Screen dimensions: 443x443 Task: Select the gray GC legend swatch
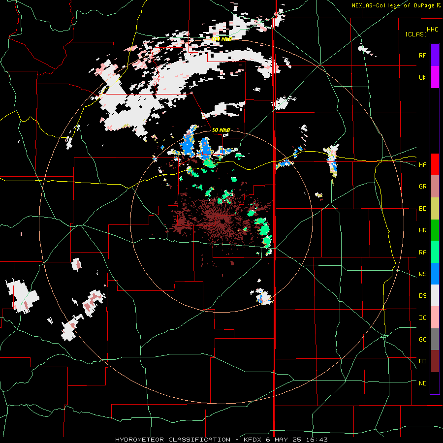(435, 339)
